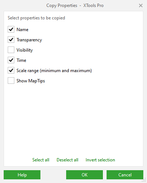
Task: Open the Help button
Action: pyautogui.click(x=22, y=175)
